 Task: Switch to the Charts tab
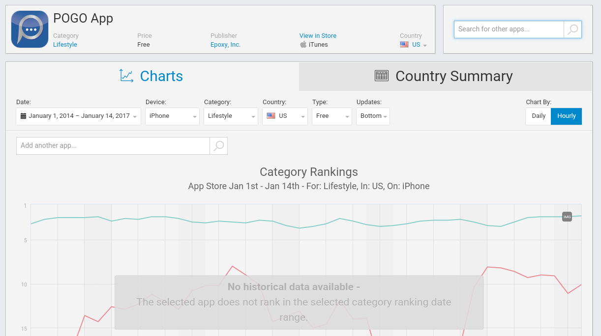(151, 76)
